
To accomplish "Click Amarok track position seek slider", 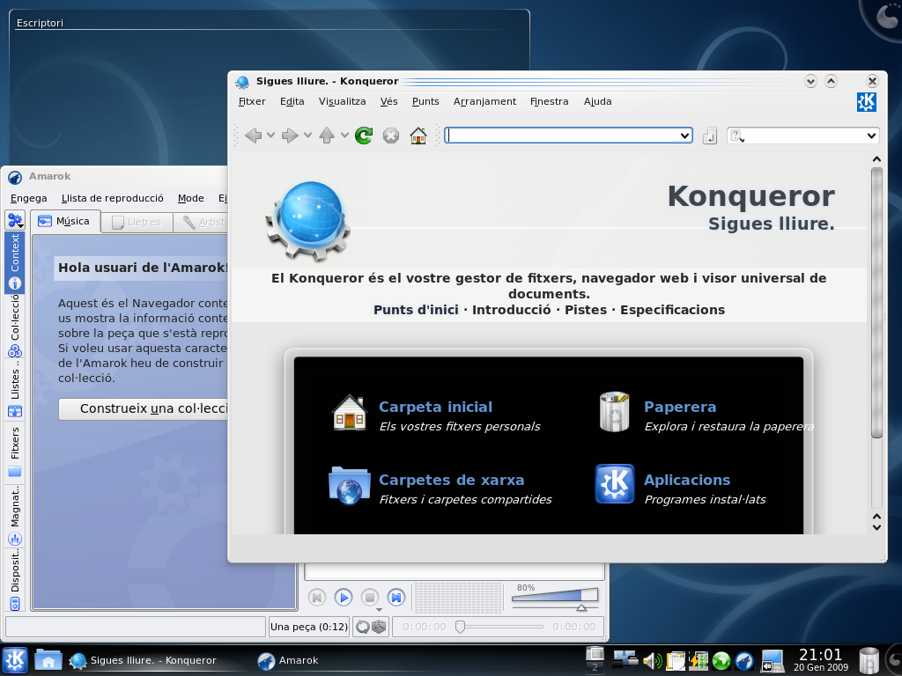I will (x=499, y=627).
